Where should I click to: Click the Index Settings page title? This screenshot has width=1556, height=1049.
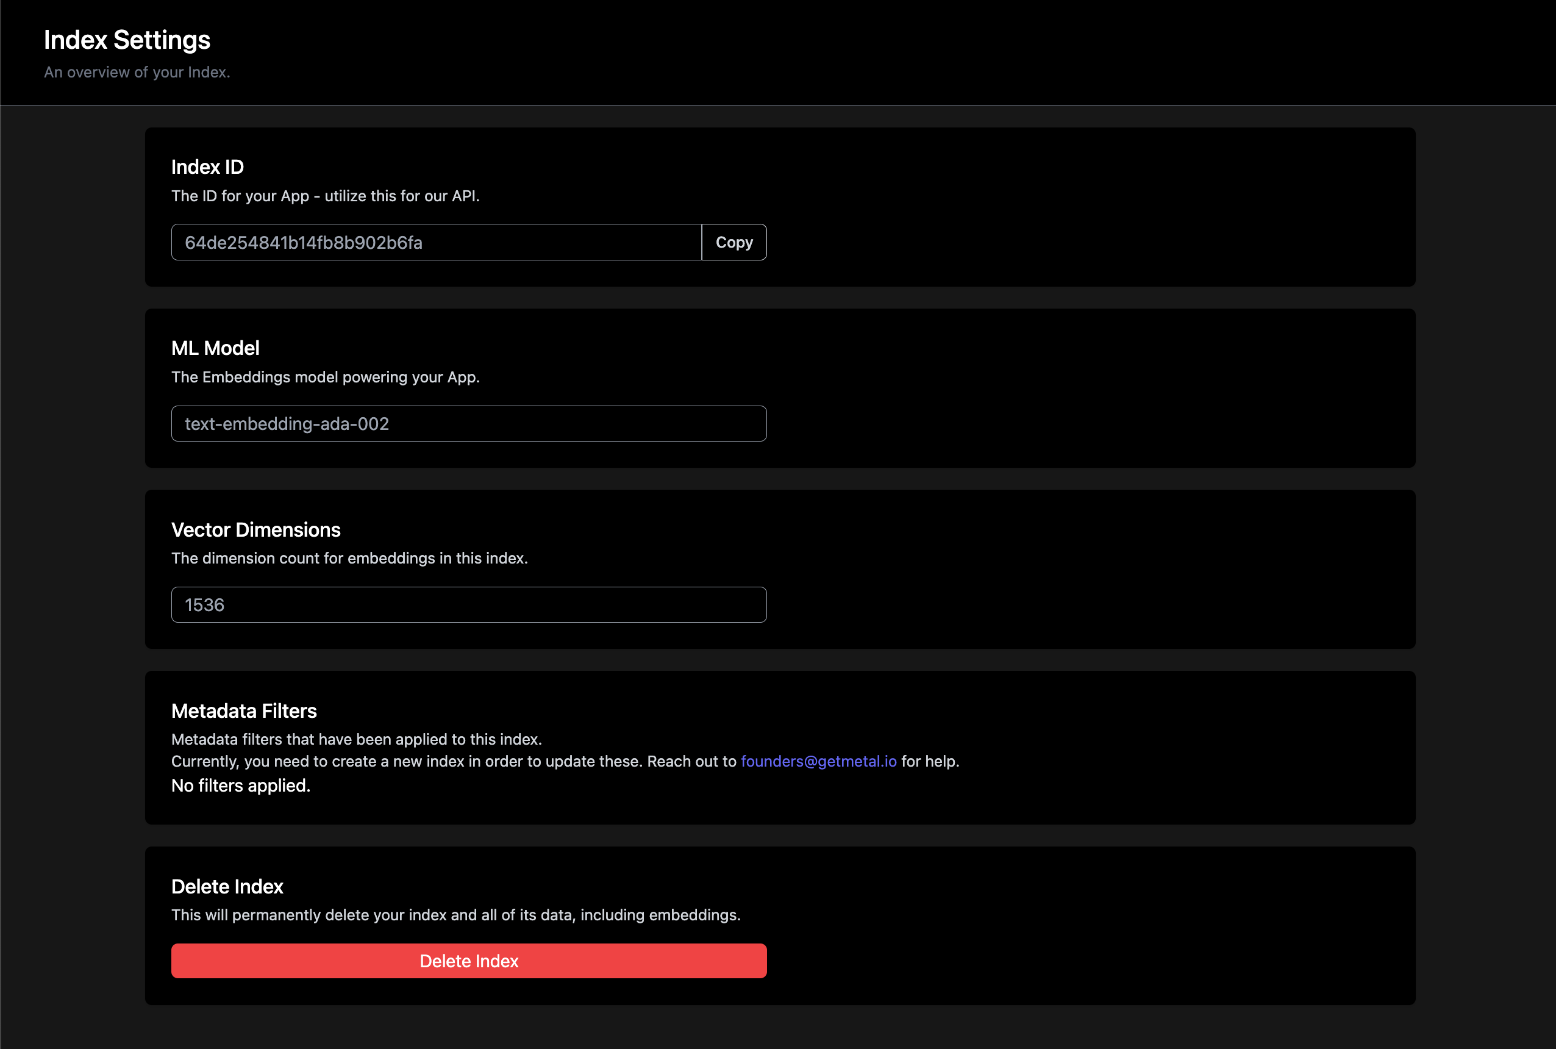tap(127, 40)
